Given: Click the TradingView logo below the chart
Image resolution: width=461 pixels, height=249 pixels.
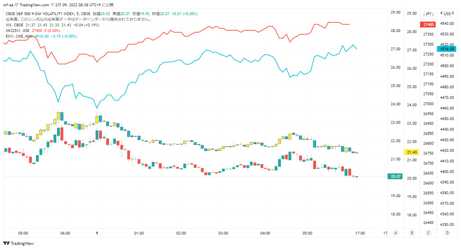Looking at the screenshot, I should tap(18, 244).
